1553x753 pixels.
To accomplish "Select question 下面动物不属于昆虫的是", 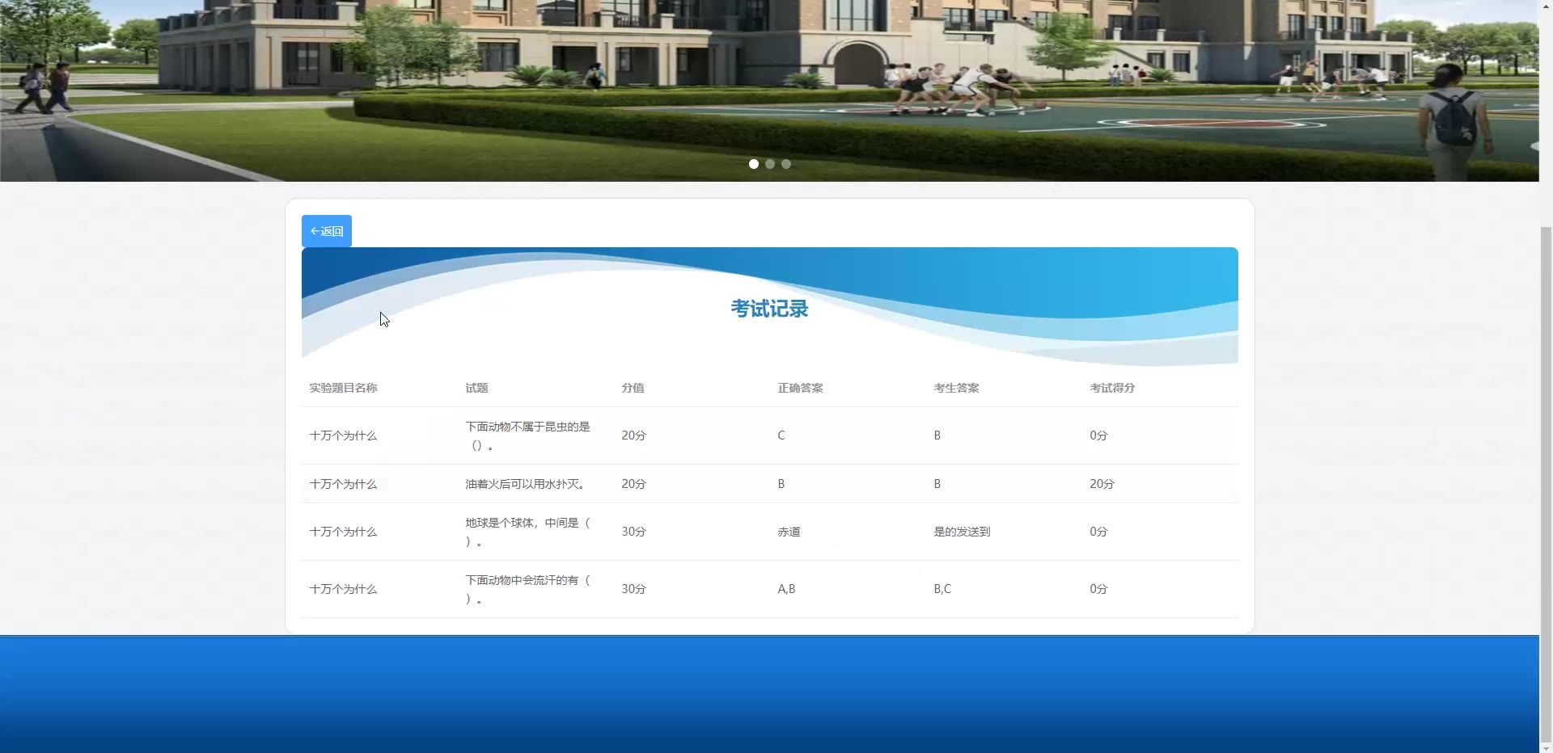I will [527, 435].
